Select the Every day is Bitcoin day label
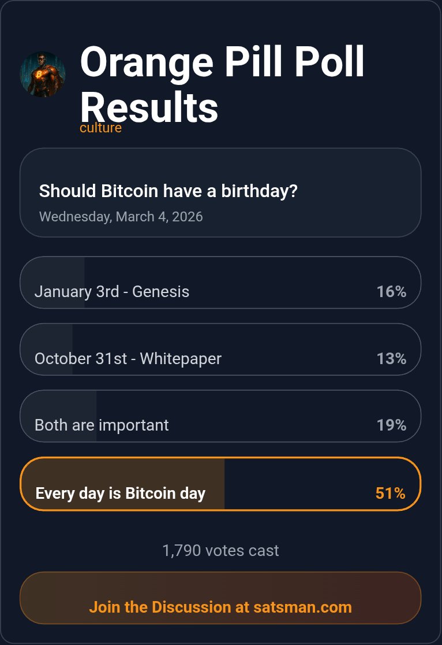Screen dimensions: 442x645 121,494
